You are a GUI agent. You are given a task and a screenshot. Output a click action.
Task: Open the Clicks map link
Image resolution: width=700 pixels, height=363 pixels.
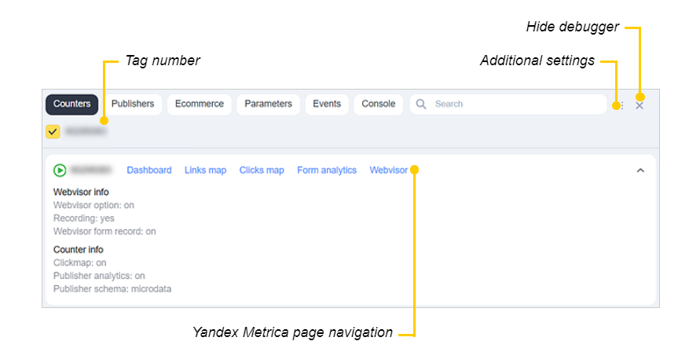coord(262,170)
